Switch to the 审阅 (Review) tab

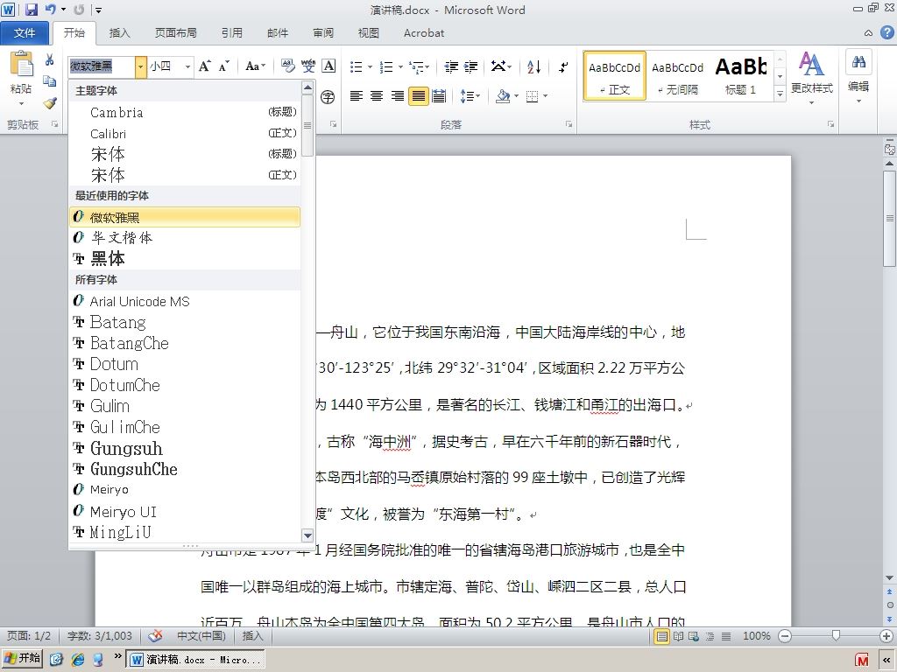323,33
